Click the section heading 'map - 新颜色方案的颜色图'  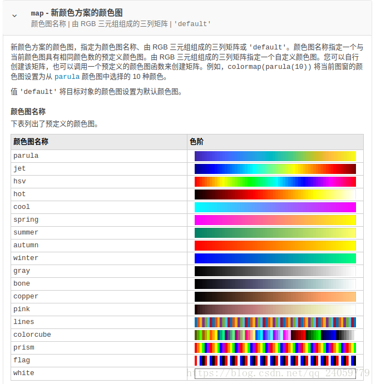coord(77,13)
